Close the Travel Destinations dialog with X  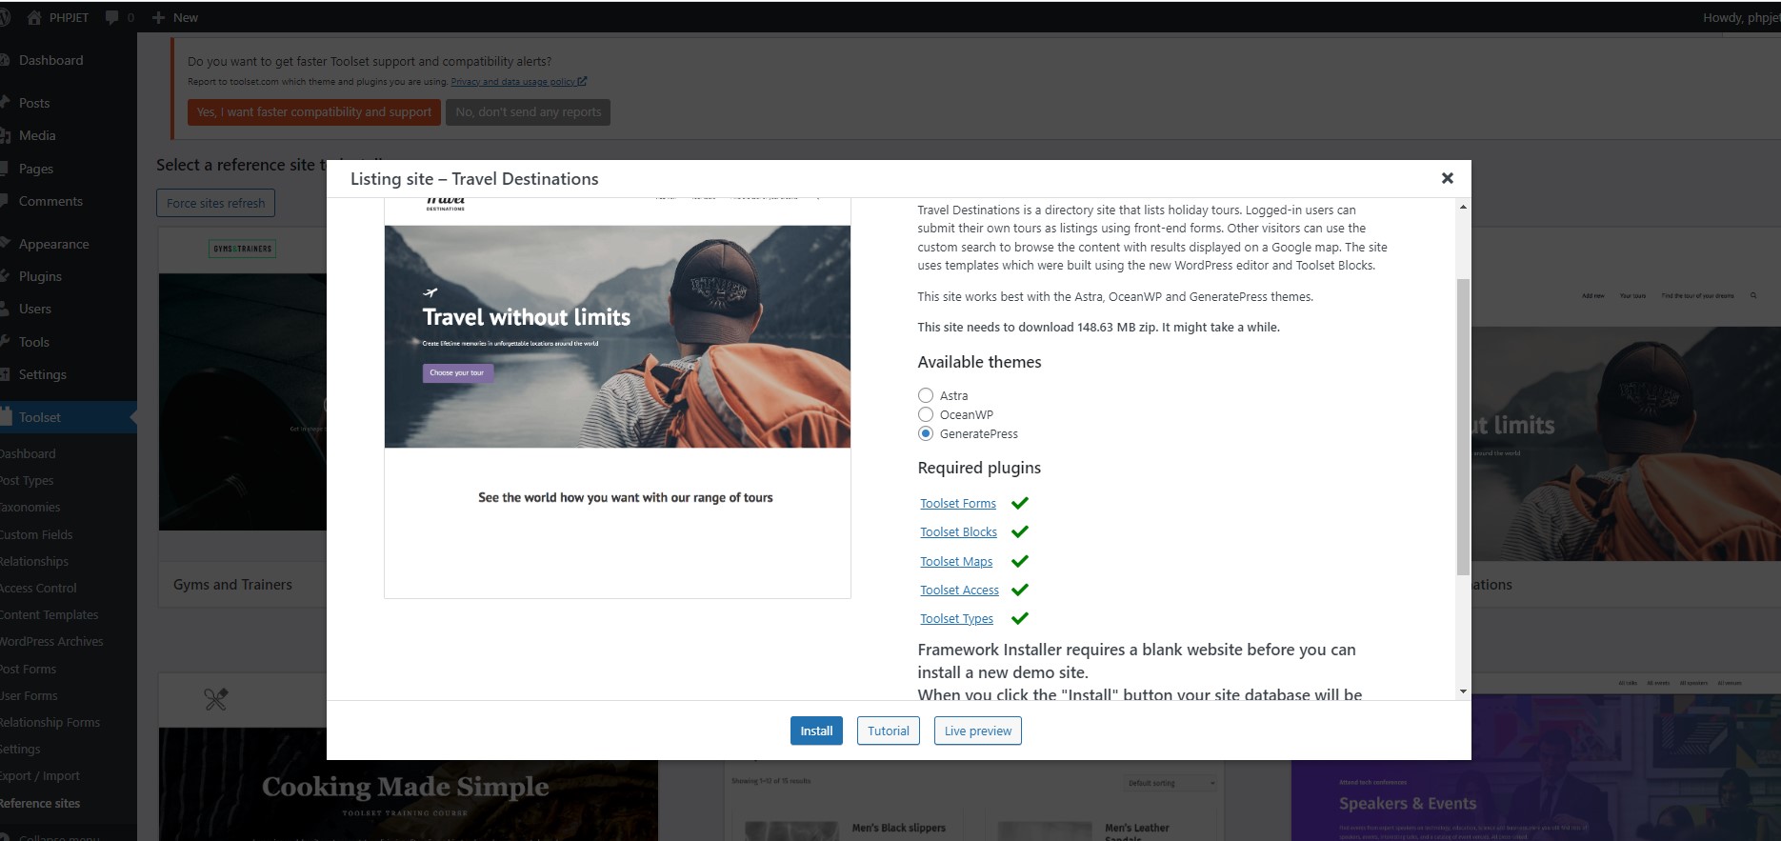point(1447,178)
